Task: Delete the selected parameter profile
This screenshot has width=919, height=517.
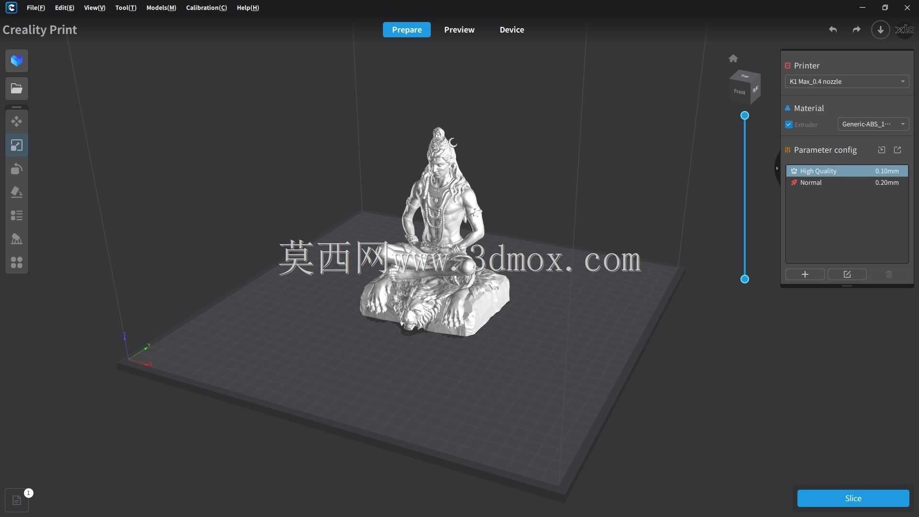Action: pos(889,274)
